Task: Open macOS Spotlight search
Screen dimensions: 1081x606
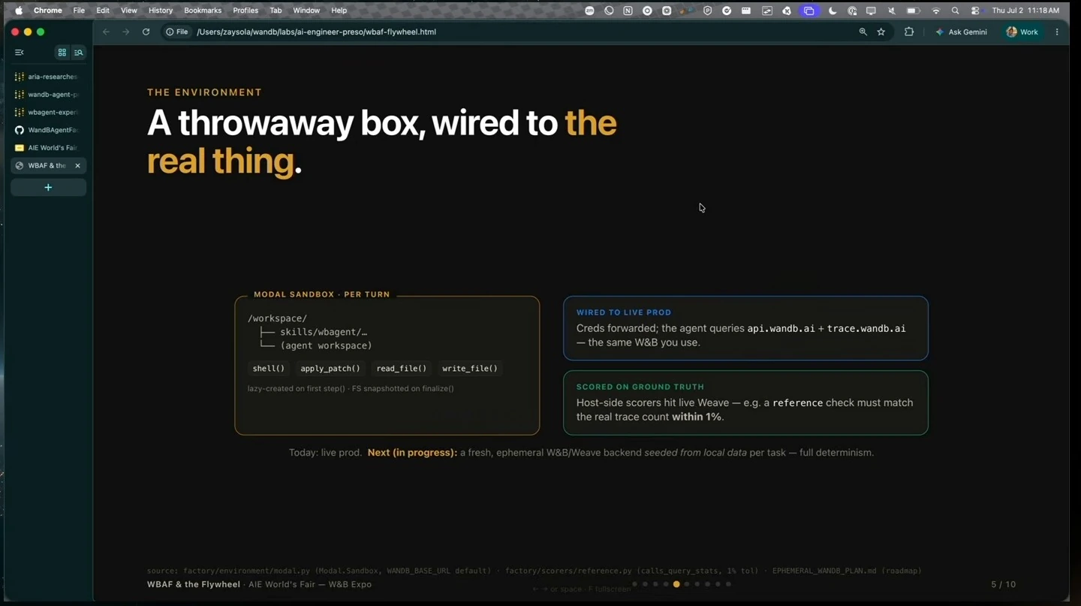Action: (x=956, y=11)
